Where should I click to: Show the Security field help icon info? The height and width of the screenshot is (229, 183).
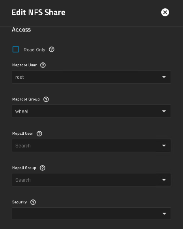[x=33, y=202]
